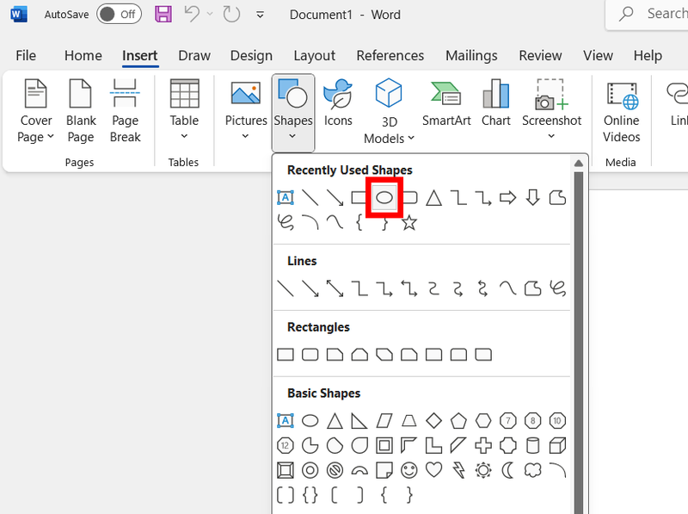This screenshot has height=514, width=688.
Task: Open the File tab
Action: pyautogui.click(x=26, y=56)
